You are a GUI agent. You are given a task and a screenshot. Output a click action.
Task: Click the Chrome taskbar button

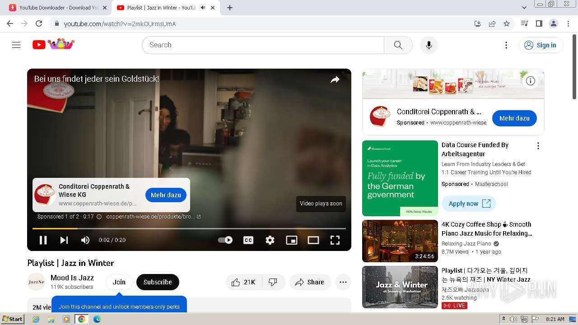pyautogui.click(x=82, y=319)
